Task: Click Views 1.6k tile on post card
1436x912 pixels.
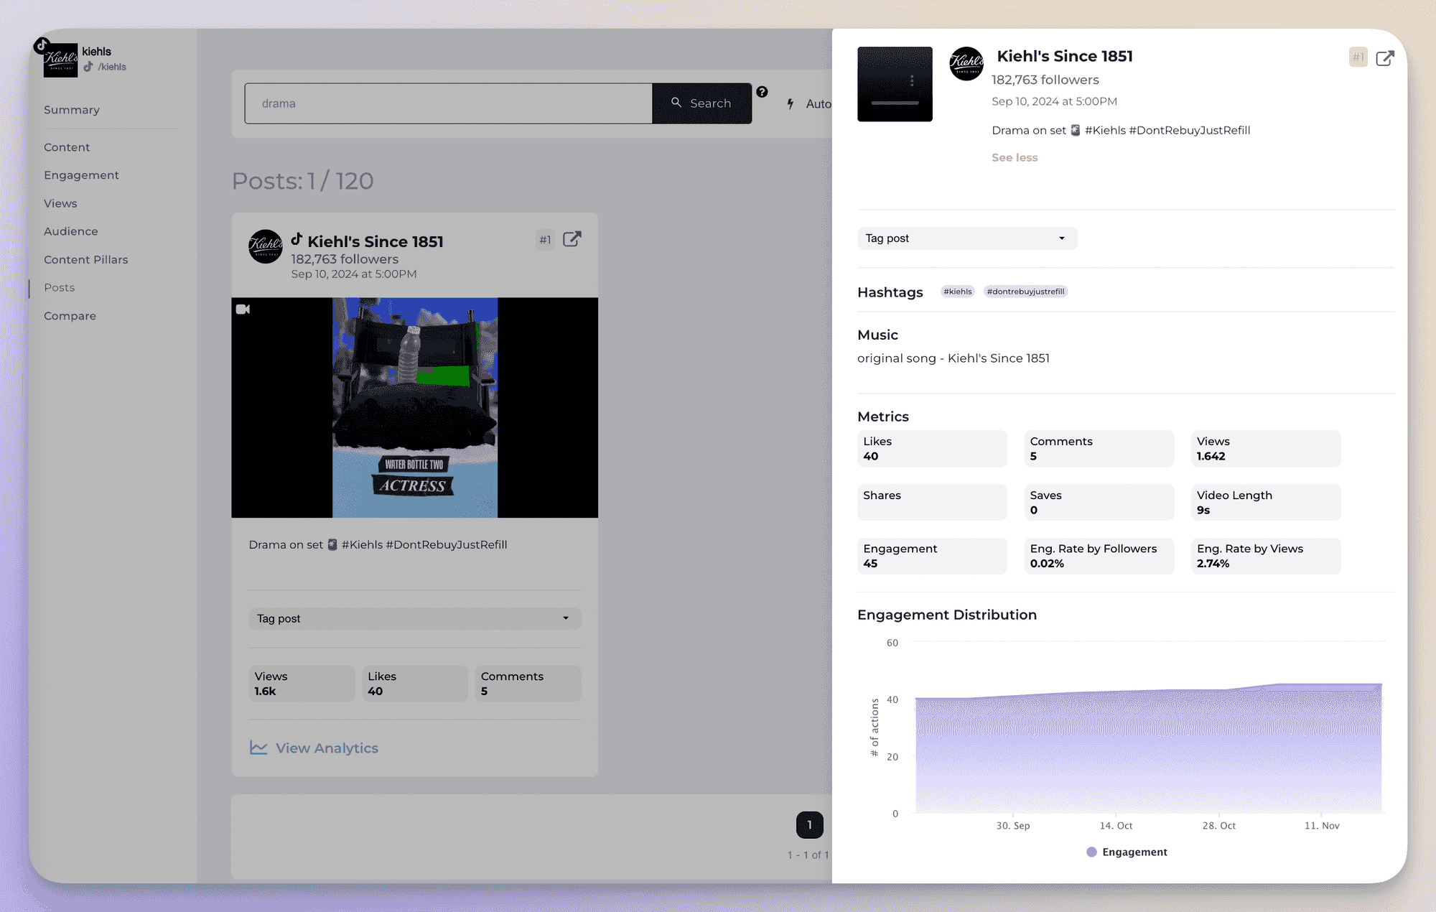Action: click(302, 684)
